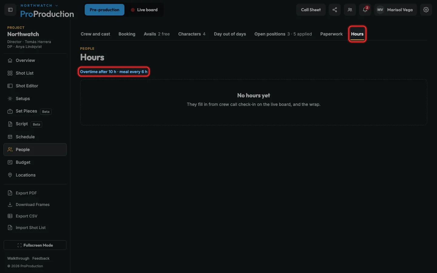Click the Northwatch project name

[x=23, y=34]
